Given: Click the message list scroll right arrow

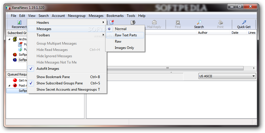Looking at the screenshot, I should (254, 68).
